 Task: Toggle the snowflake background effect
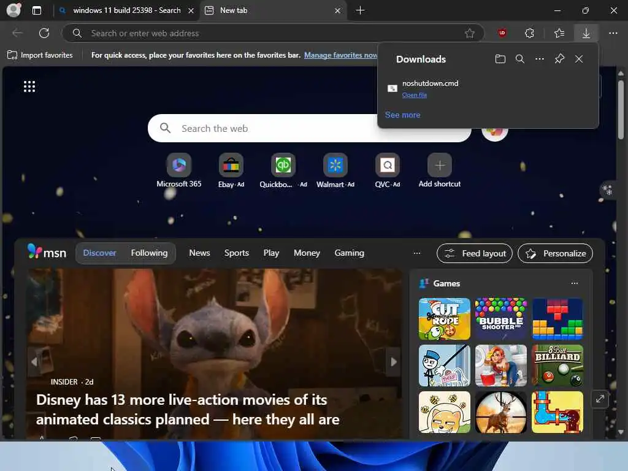pyautogui.click(x=607, y=190)
